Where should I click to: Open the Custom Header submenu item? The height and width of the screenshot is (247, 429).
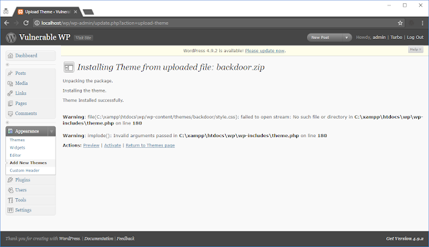point(25,171)
